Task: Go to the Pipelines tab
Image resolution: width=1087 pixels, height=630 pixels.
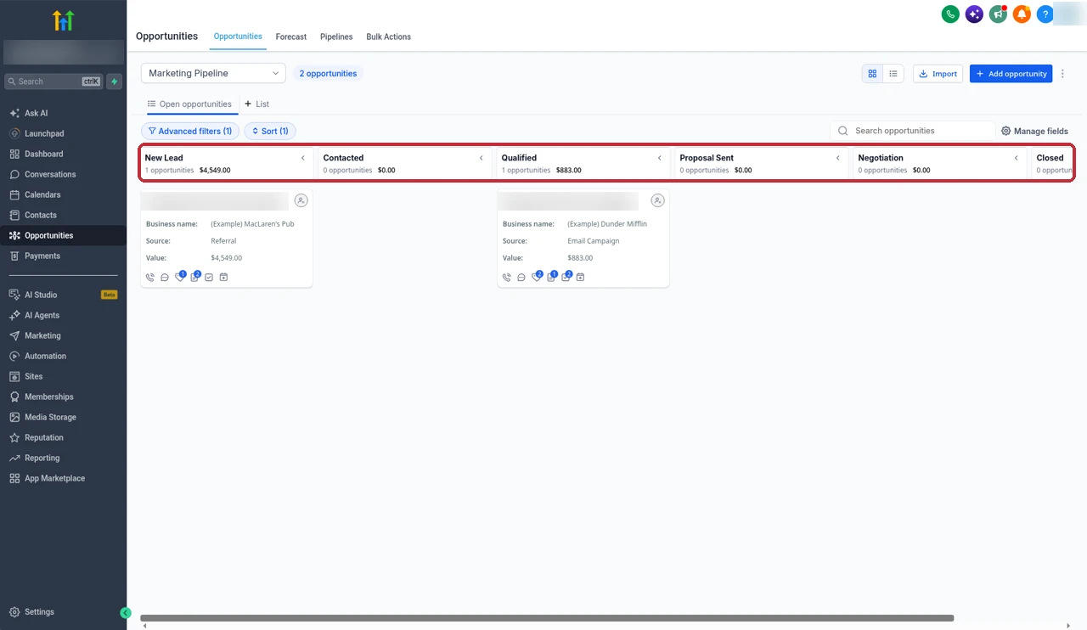Action: coord(336,37)
